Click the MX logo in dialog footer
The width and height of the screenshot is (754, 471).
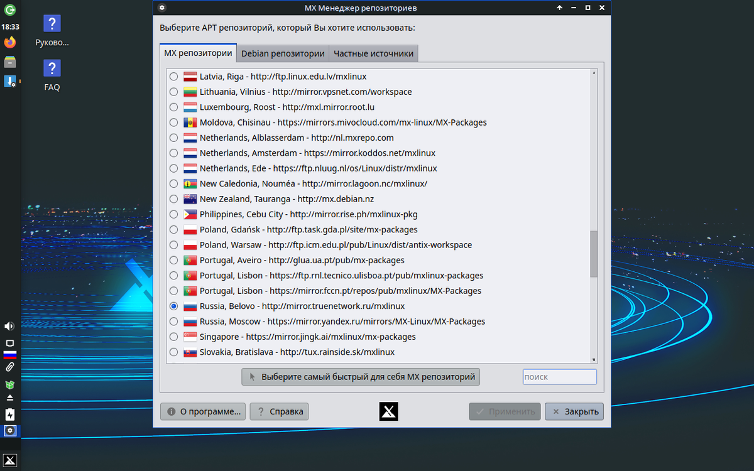point(389,411)
